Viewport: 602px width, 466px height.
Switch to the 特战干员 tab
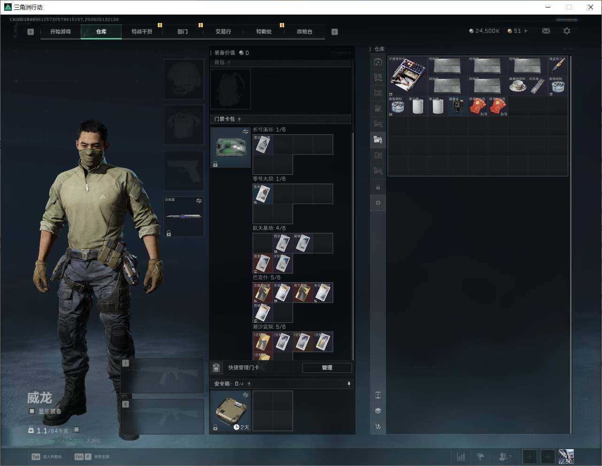pos(142,31)
